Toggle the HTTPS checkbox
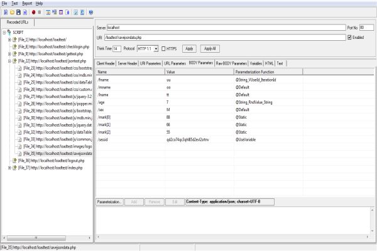 pyautogui.click(x=163, y=48)
